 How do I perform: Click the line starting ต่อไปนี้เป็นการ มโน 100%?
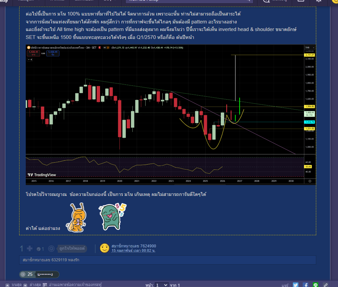[133, 14]
